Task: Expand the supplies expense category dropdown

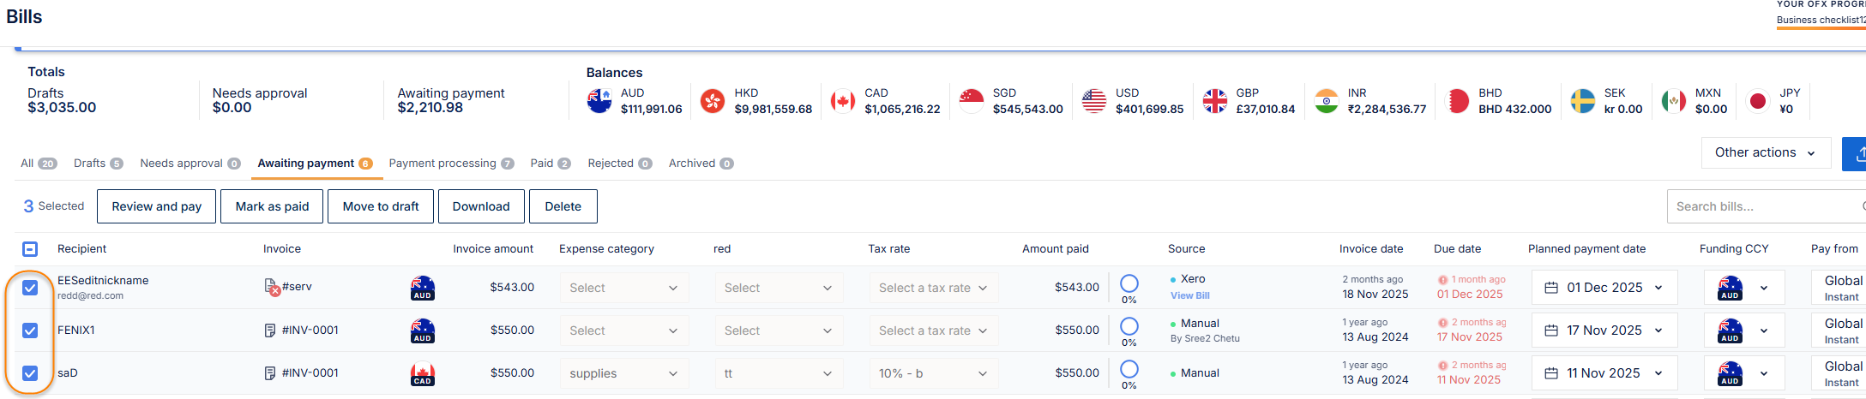Action: pyautogui.click(x=623, y=373)
